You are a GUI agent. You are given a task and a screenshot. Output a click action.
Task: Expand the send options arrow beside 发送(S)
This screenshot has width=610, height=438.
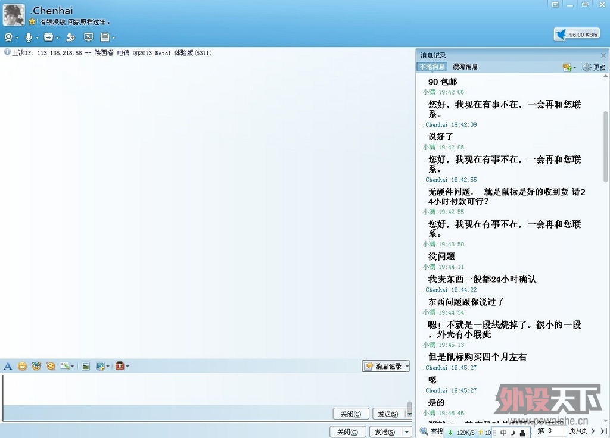(x=407, y=432)
